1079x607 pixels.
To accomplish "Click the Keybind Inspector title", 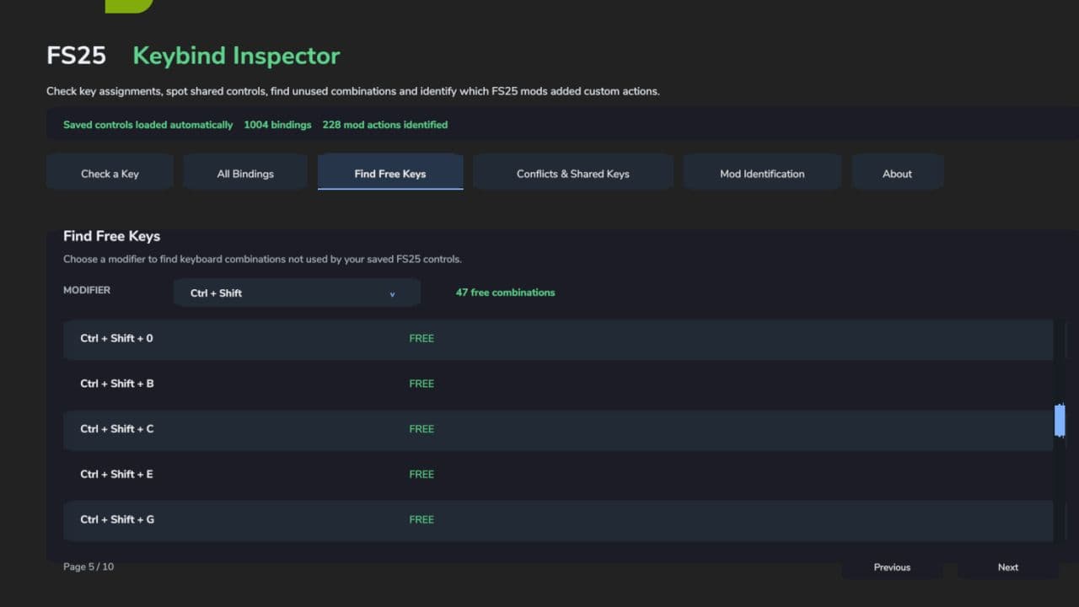I will [236, 56].
